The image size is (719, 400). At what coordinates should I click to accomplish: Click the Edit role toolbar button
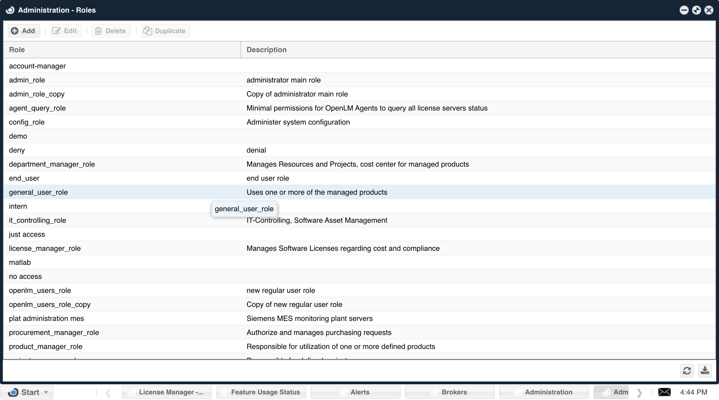tap(65, 31)
